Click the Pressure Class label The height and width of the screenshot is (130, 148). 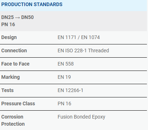(18, 103)
